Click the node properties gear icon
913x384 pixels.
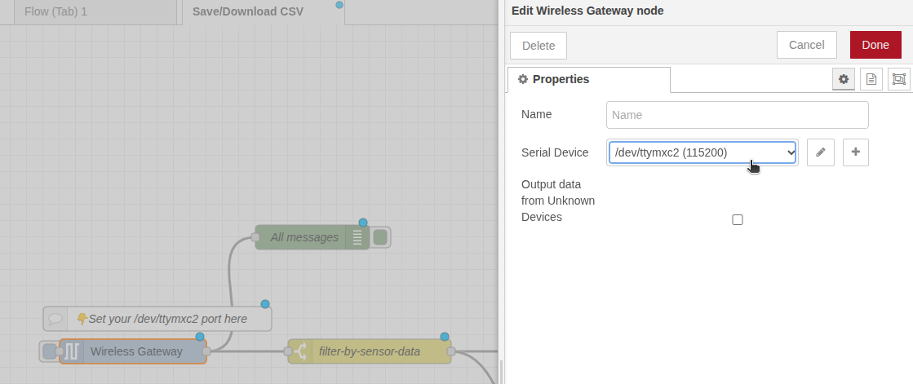[x=844, y=79]
